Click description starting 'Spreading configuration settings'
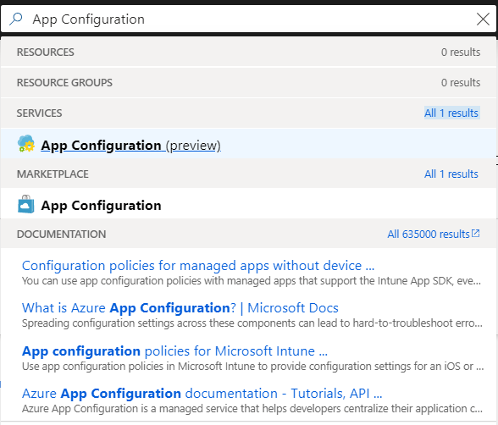The width and height of the screenshot is (498, 425). click(x=252, y=323)
